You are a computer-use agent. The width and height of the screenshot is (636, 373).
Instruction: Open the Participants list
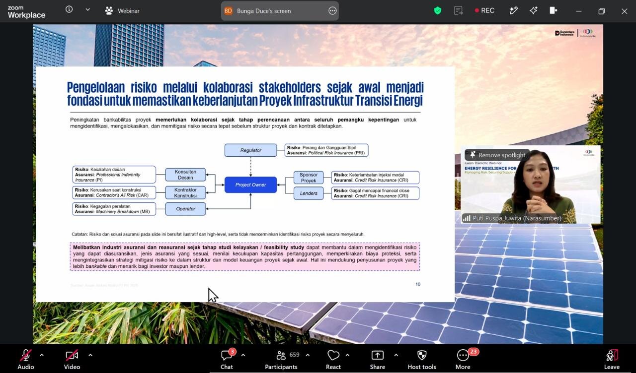click(281, 360)
